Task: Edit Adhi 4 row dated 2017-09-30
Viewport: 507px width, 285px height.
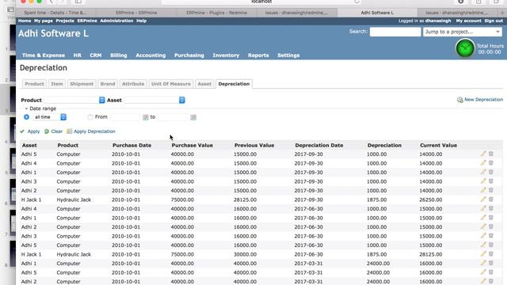Action: click(x=483, y=163)
